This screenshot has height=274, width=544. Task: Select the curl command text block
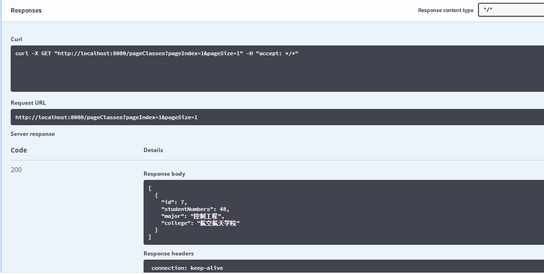point(277,69)
